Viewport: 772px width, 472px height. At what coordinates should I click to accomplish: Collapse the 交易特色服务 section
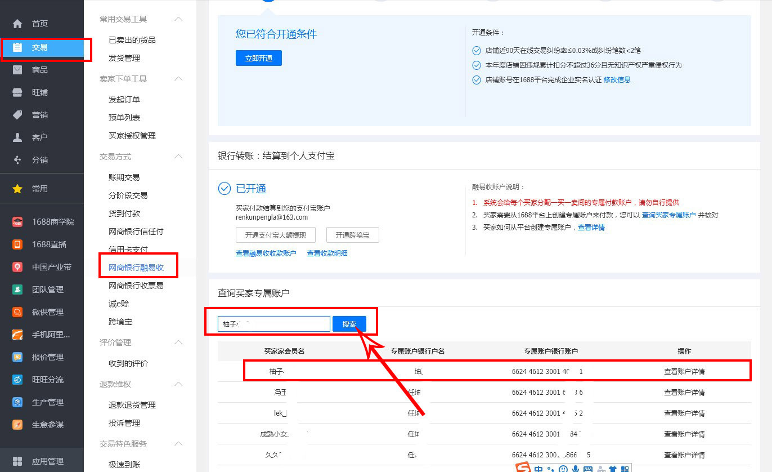click(179, 444)
